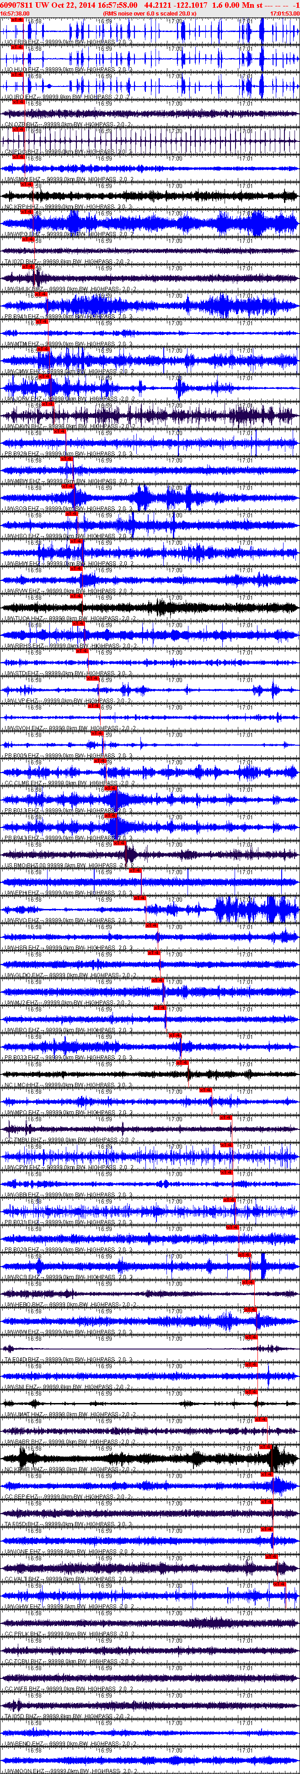Click red pick marker on NC.KBMR trace
Viewport: 300px width, 1774px height.
(x=266, y=1447)
